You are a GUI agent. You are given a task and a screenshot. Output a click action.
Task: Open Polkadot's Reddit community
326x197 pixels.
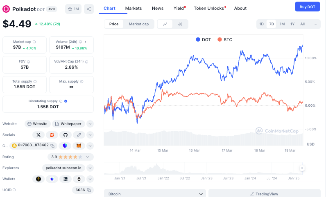[52, 135]
